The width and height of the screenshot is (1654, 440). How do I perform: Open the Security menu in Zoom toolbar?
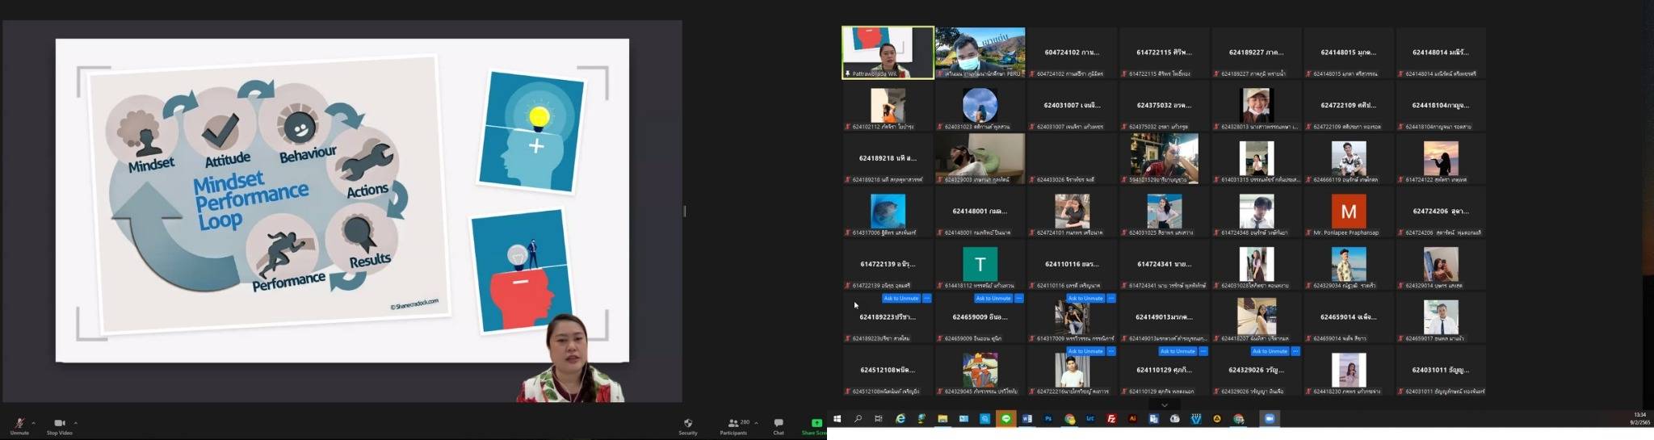tap(687, 425)
